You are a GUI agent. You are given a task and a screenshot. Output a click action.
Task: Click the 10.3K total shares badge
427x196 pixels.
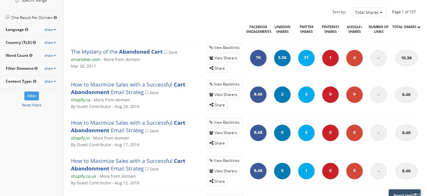pyautogui.click(x=406, y=58)
